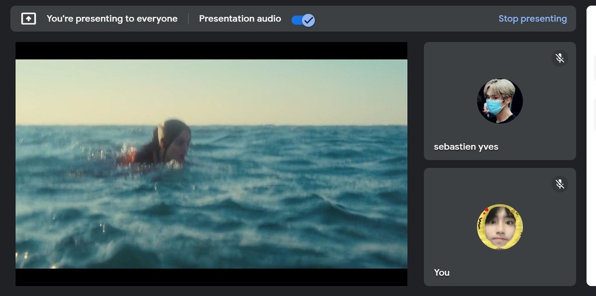Screen dimensions: 596x296
Task: Click the muted microphone icon on sebastien yves tile
Action: coord(560,58)
